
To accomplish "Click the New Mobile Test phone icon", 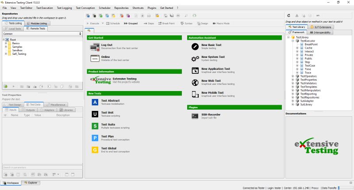I will pyautogui.click(x=195, y=94).
